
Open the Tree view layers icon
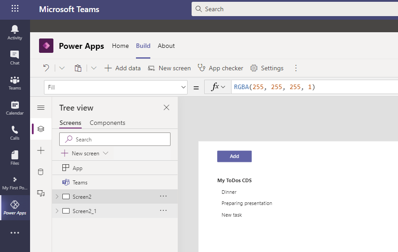click(41, 129)
